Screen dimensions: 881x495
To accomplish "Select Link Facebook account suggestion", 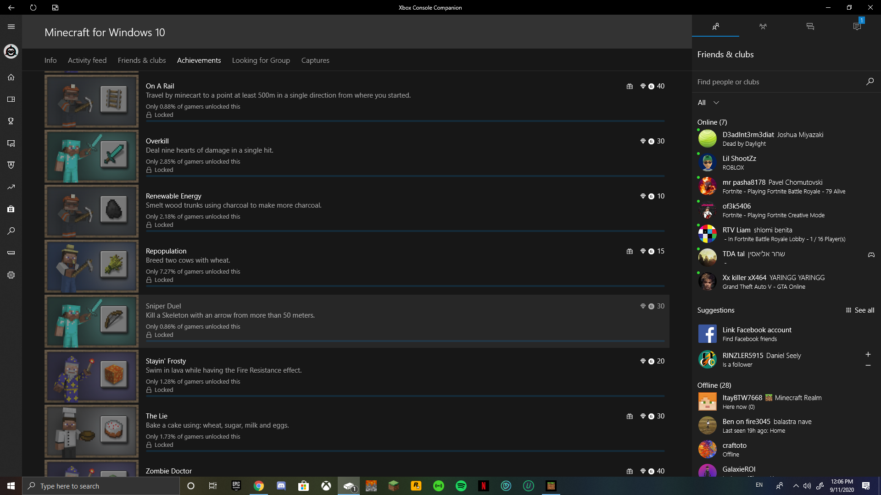I will (757, 334).
